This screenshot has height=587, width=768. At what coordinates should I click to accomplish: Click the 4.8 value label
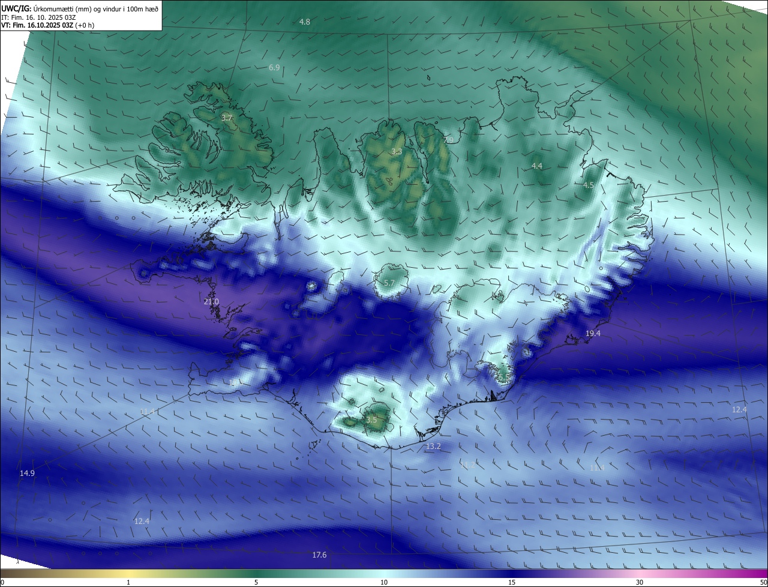305,22
